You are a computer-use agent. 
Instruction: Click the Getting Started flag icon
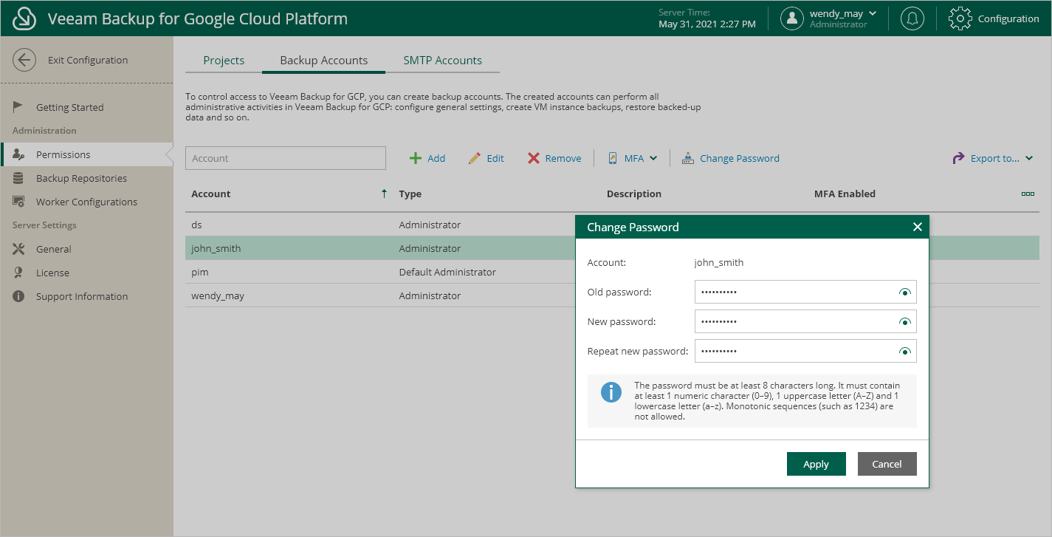point(18,107)
